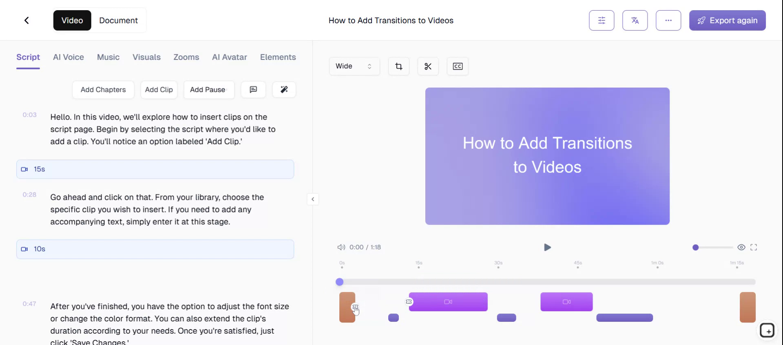783x345 pixels.
Task: Click the camera icon on the 10s clip
Action: click(24, 249)
